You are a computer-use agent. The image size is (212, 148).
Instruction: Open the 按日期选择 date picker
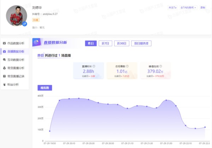(141, 43)
